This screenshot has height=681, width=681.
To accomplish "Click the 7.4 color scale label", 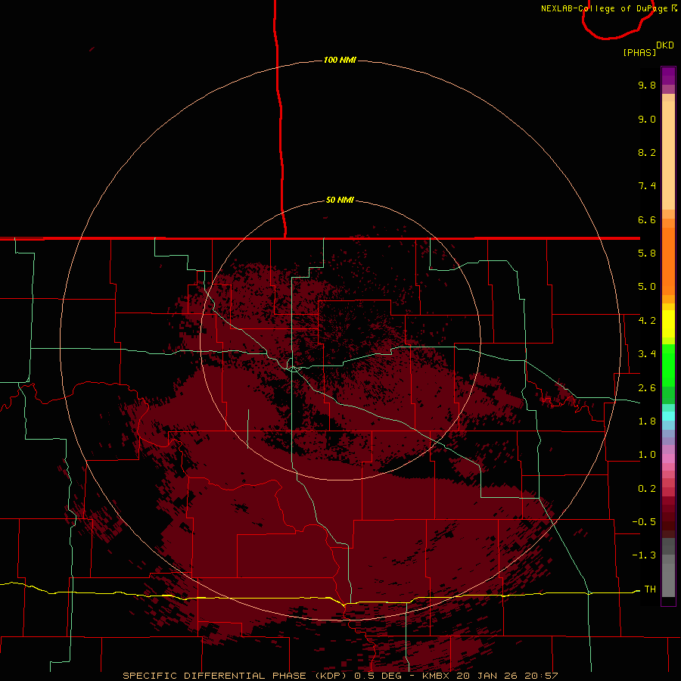I will [647, 186].
